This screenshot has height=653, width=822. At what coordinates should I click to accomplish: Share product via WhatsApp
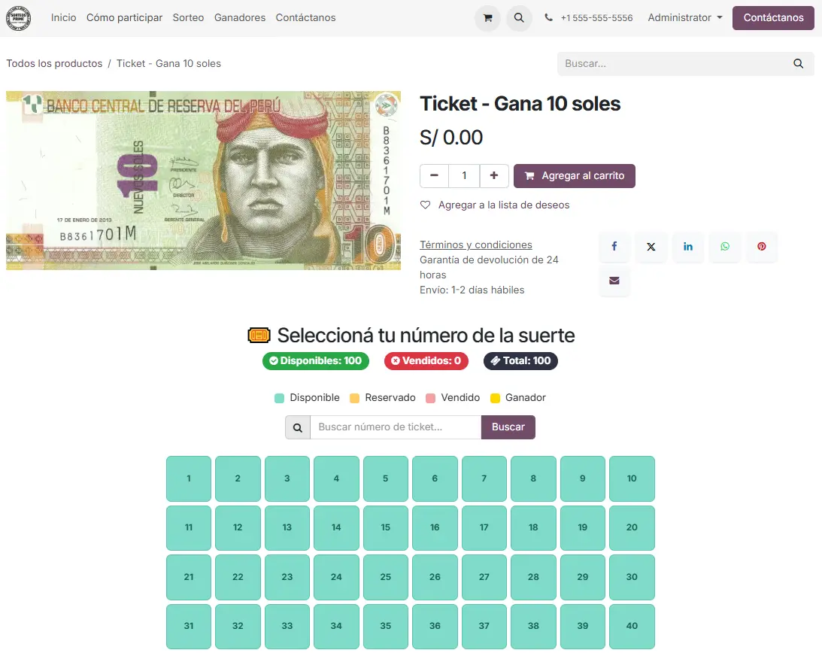pos(724,247)
